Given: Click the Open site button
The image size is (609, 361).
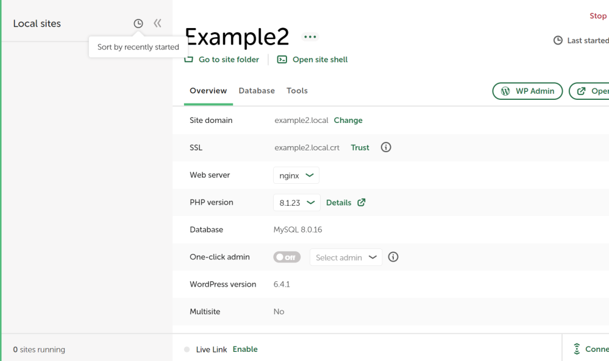Looking at the screenshot, I should pos(589,91).
